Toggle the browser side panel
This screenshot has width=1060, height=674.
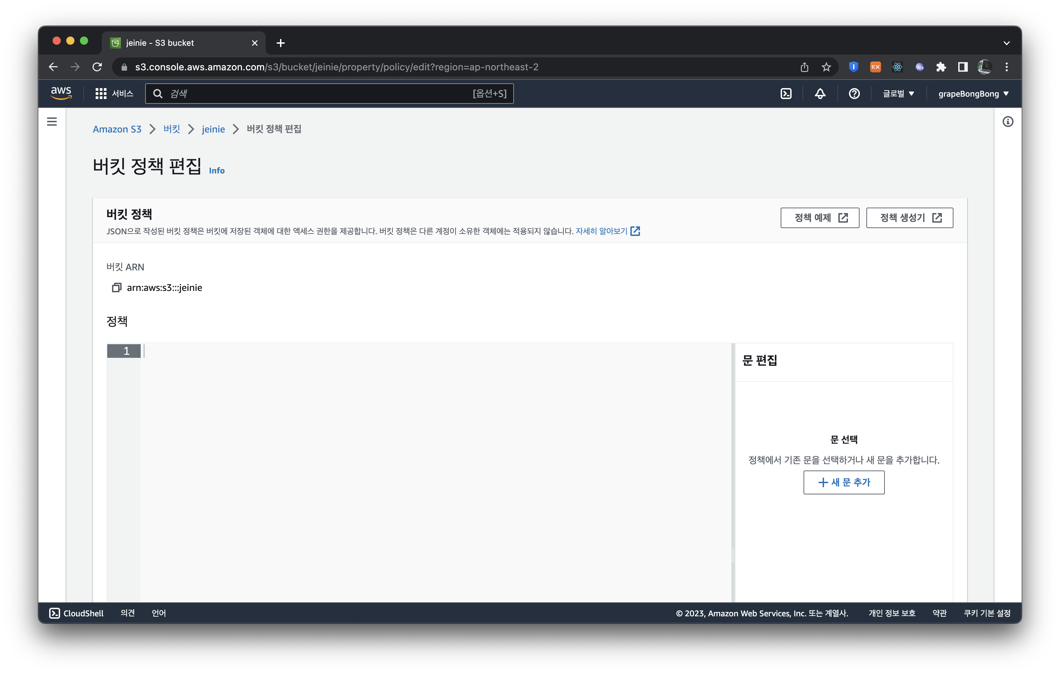coord(963,67)
